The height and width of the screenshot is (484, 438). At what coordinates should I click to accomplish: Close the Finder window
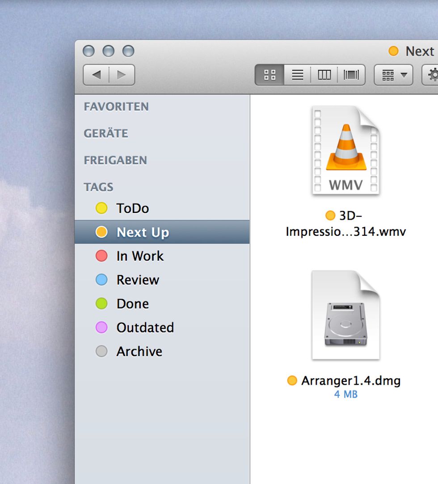tap(88, 51)
